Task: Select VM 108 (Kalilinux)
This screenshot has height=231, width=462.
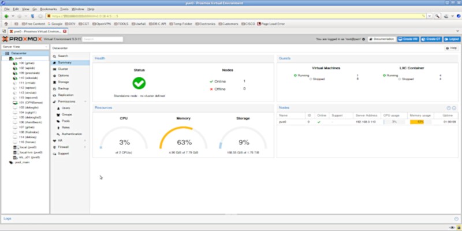Action: click(28, 132)
